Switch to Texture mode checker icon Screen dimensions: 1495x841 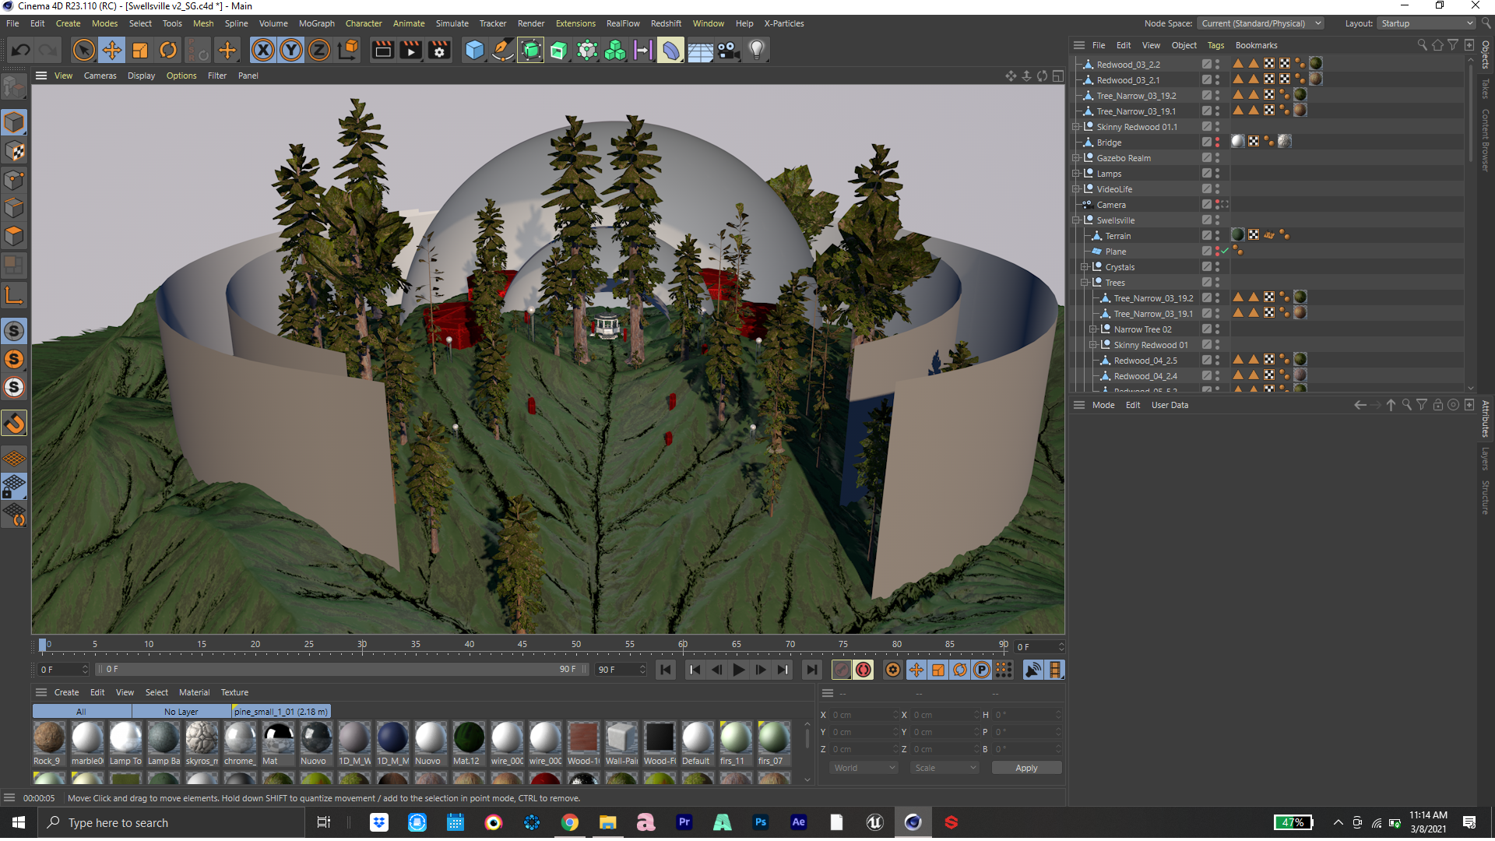click(x=14, y=151)
